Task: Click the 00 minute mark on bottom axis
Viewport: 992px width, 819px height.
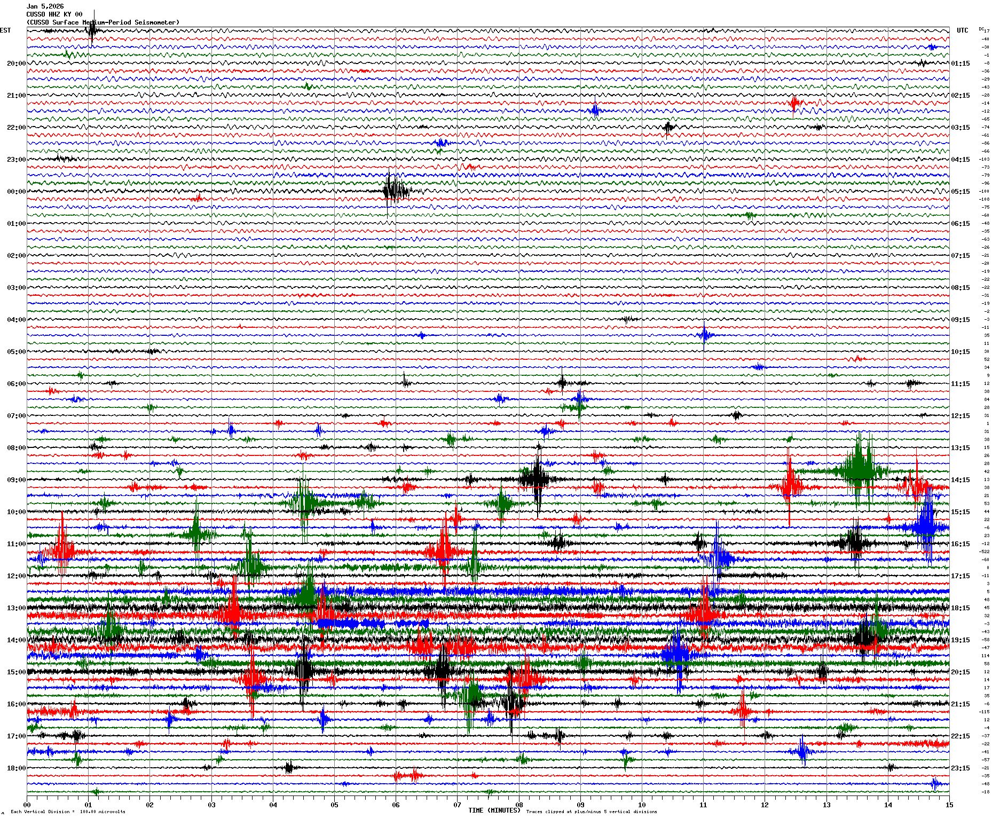Action: tap(27, 805)
